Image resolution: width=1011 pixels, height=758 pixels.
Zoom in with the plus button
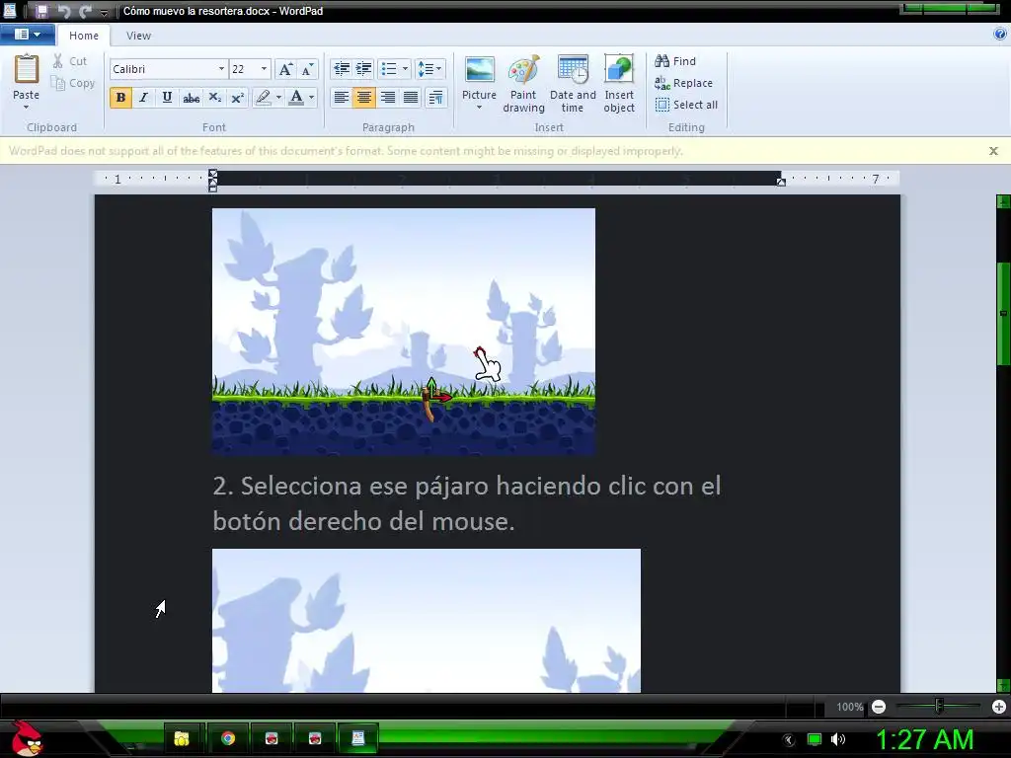(x=999, y=707)
